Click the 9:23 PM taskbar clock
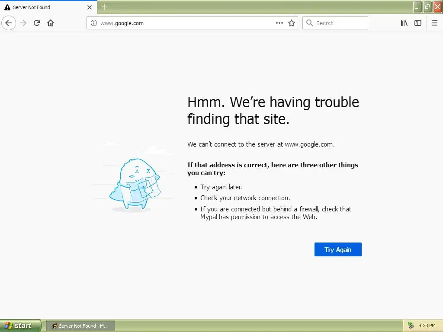This screenshot has height=332, width=443. (x=427, y=326)
